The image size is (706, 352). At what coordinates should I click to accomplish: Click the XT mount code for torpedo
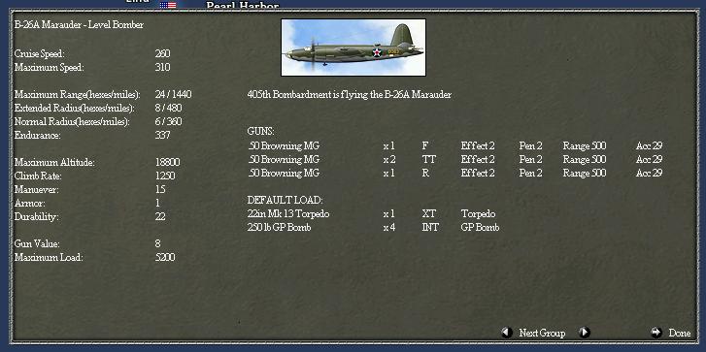[x=428, y=214]
